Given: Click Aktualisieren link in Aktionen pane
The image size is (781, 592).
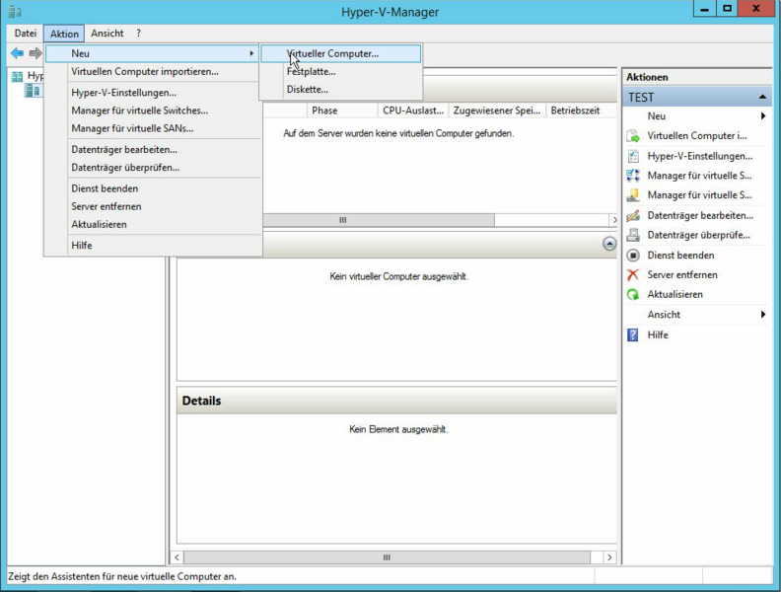Looking at the screenshot, I should (x=674, y=294).
